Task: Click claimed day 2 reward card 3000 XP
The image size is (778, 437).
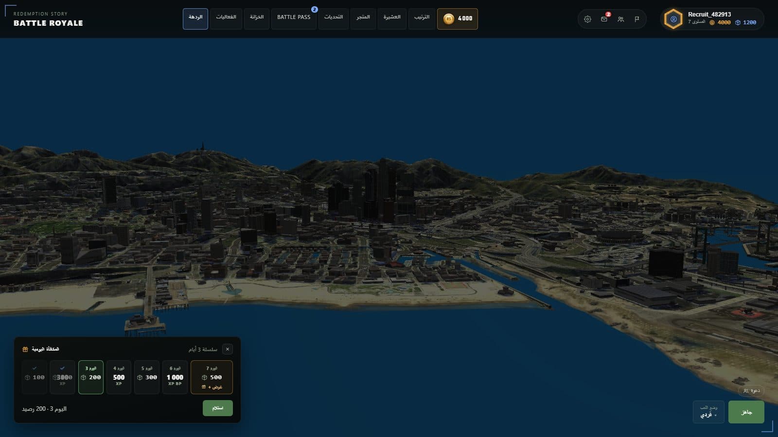Action: (62, 377)
